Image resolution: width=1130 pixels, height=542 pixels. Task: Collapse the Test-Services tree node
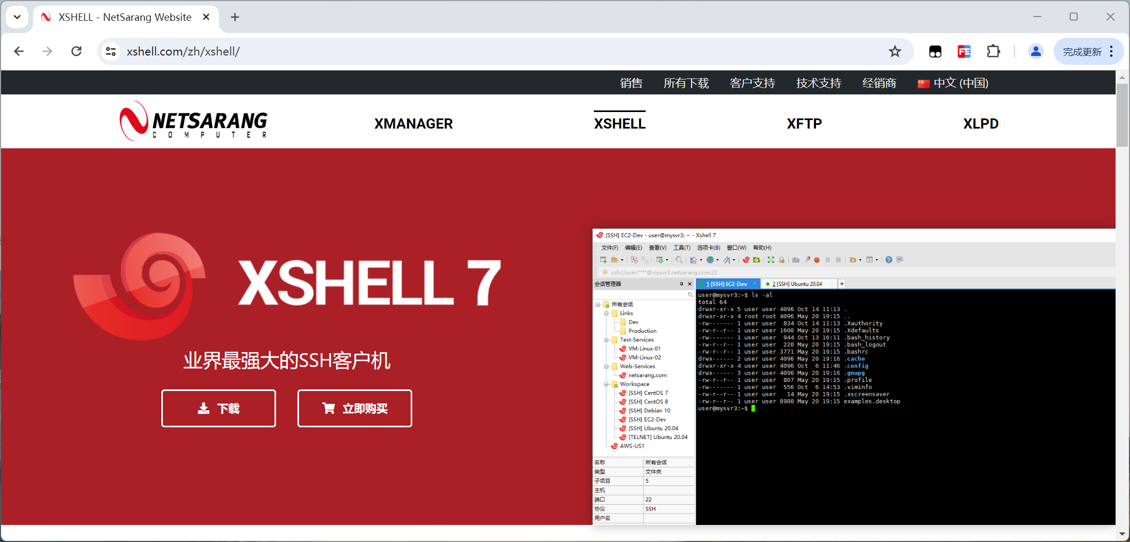click(606, 339)
